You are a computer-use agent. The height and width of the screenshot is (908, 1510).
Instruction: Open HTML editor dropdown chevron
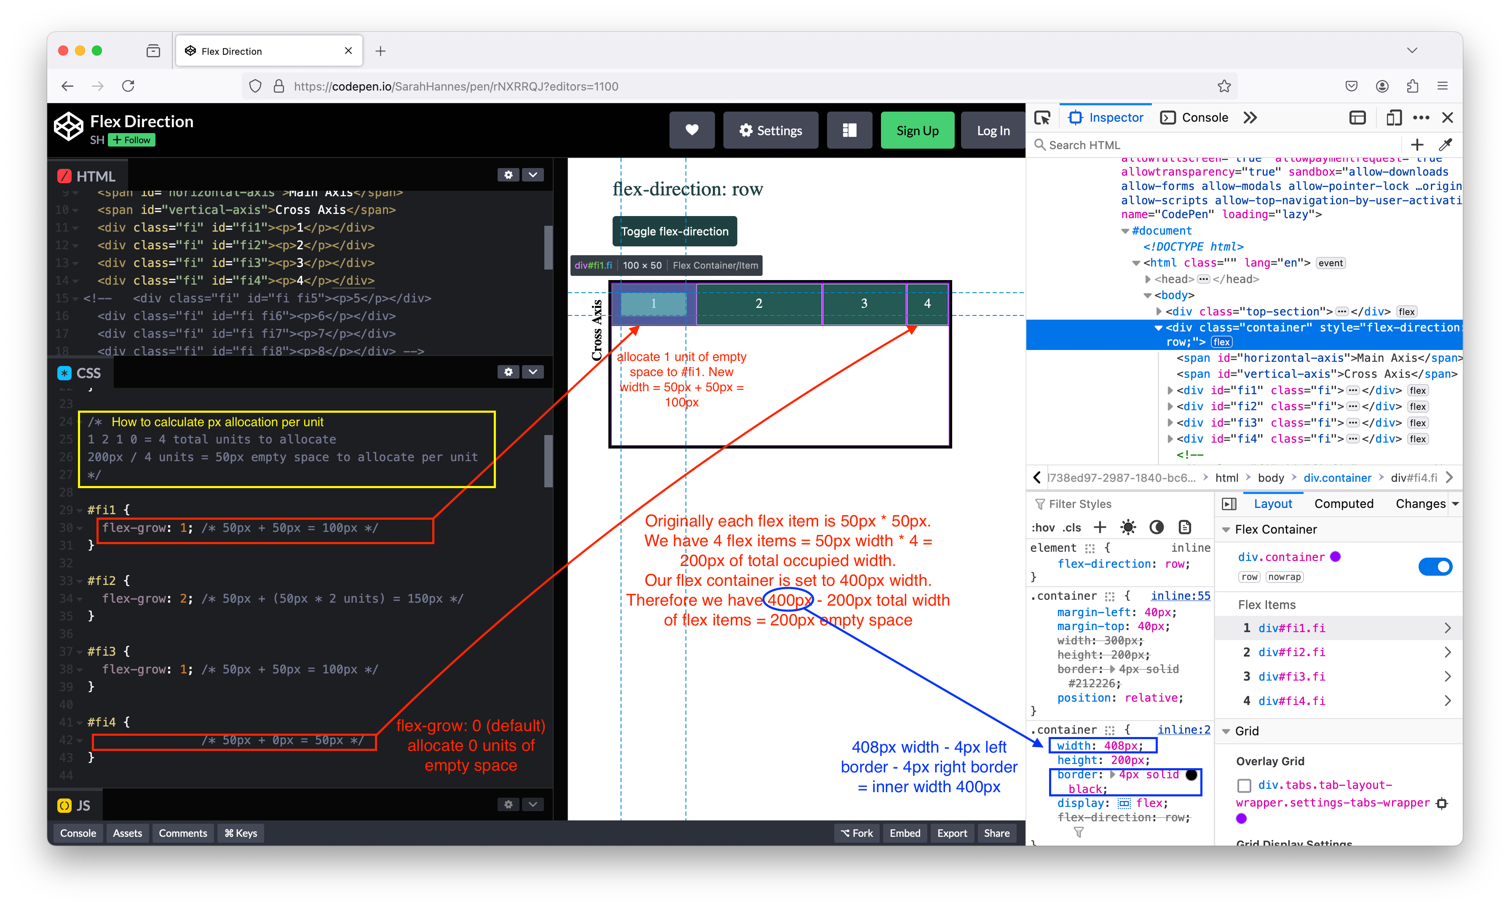[x=533, y=175]
